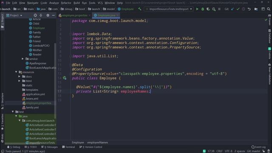Show Git history clock icon
272x153 pixels.
pyautogui.click(x=244, y=9)
